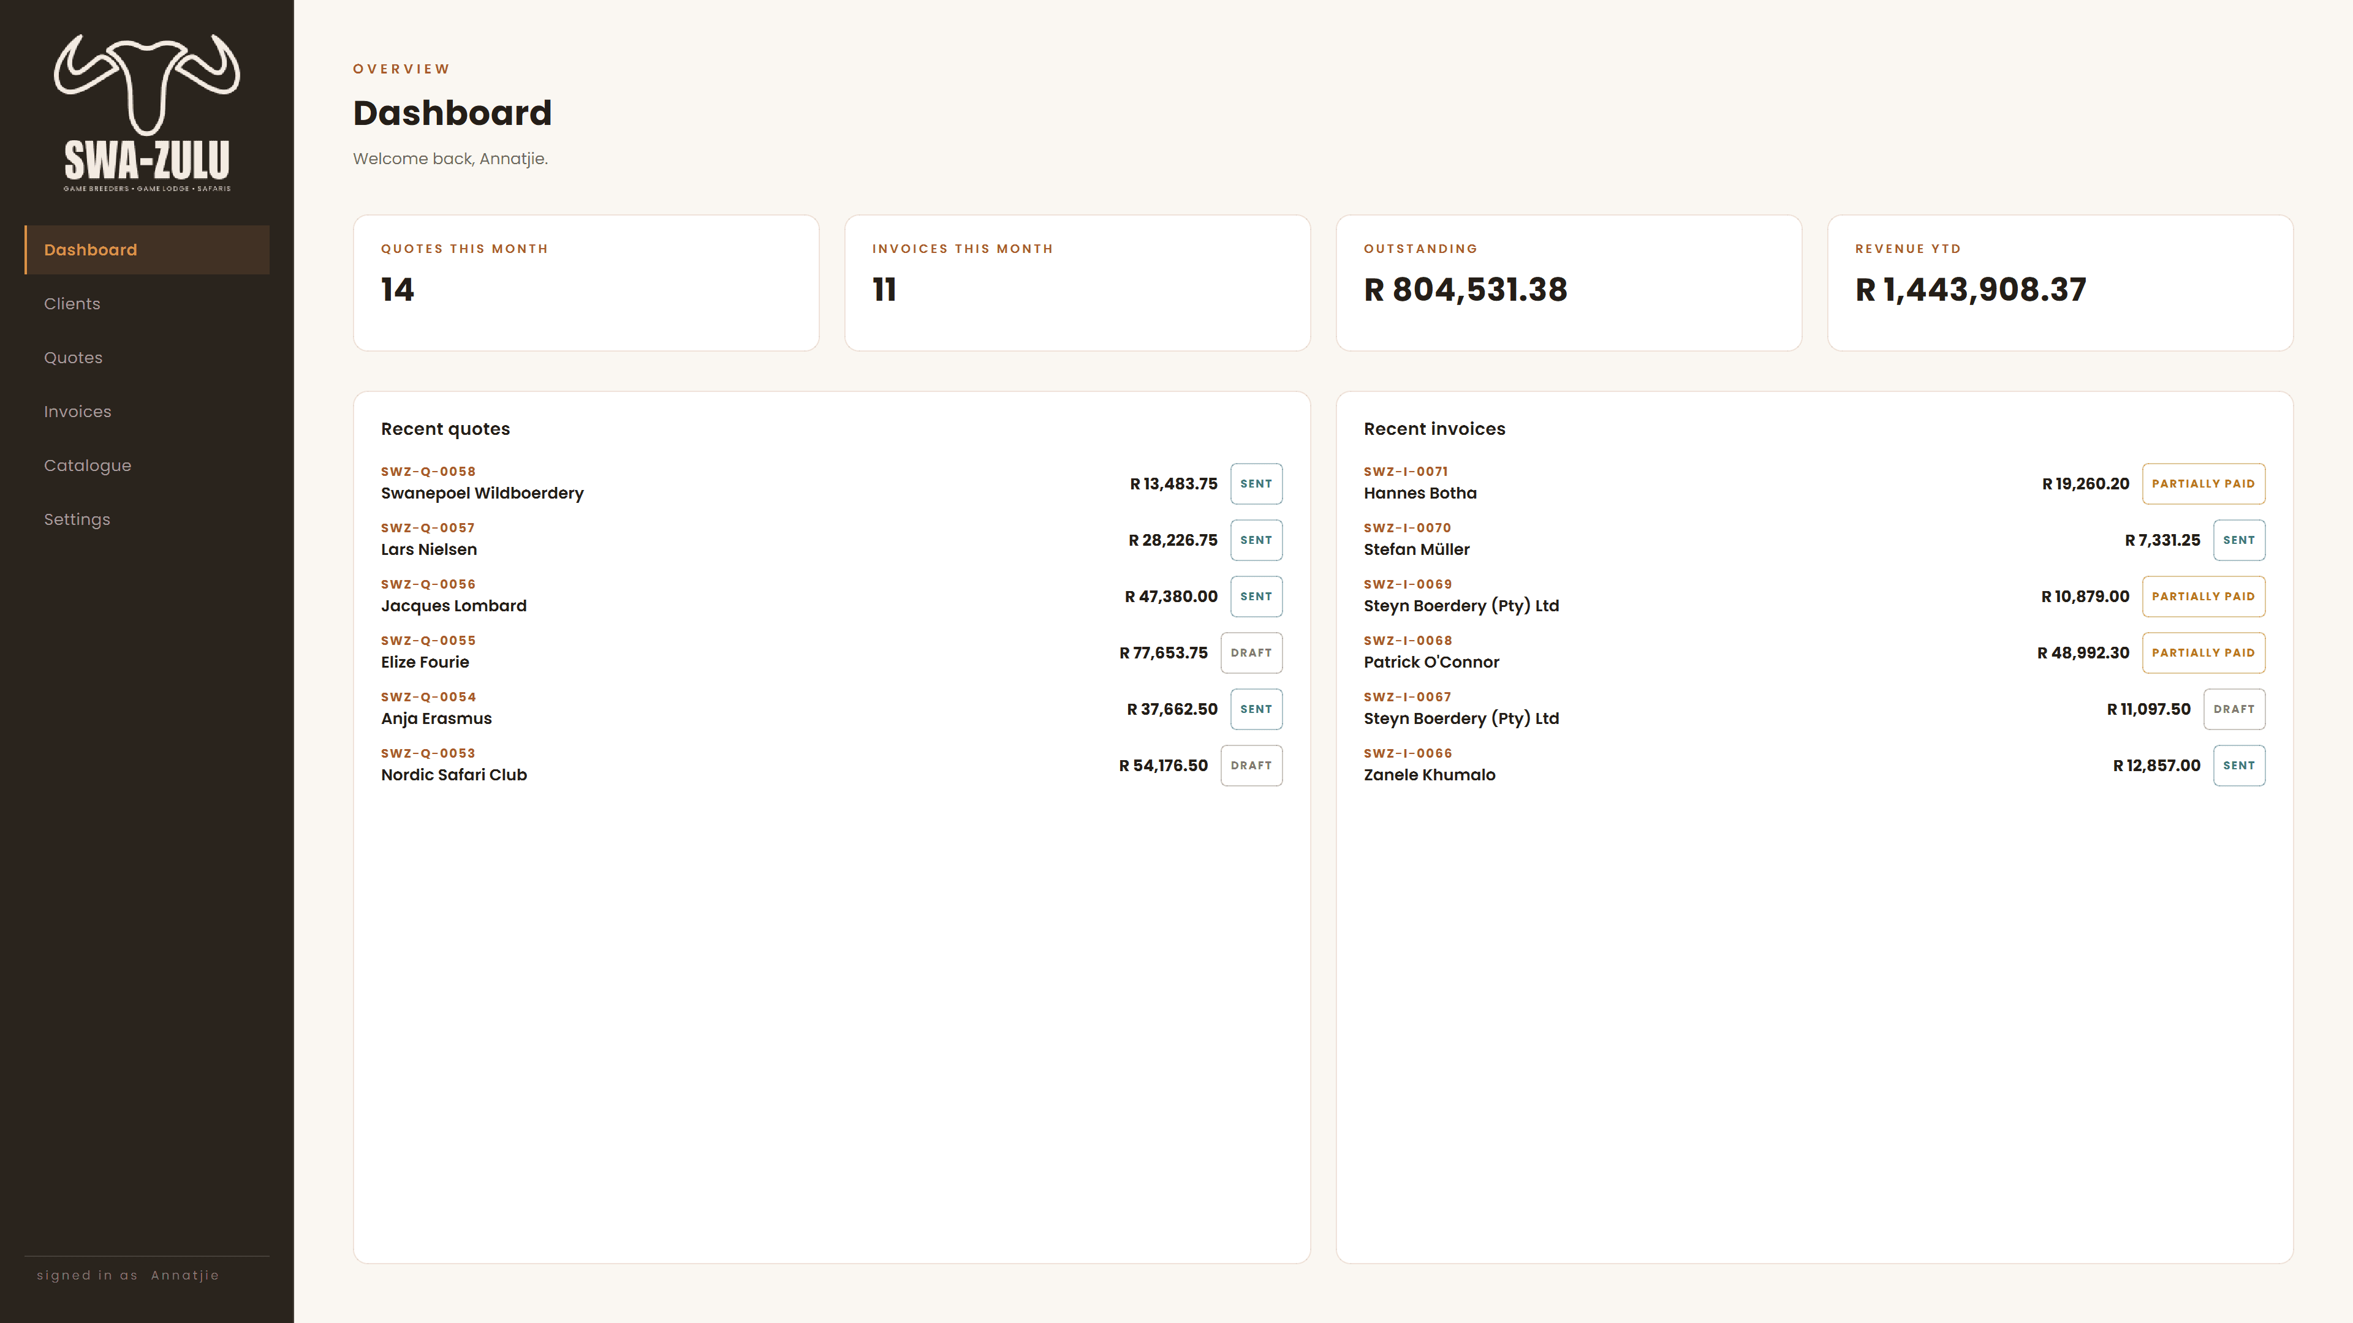This screenshot has height=1323, width=2353.
Task: Click Partially Paid badge for Hannes Botha
Action: click(2203, 484)
